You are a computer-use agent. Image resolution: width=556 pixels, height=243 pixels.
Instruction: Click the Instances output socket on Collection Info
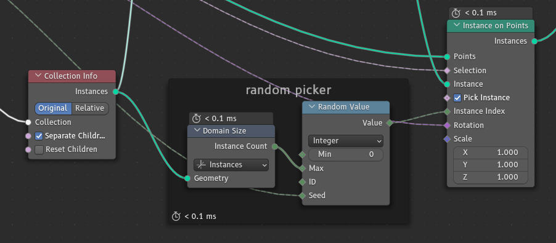(116, 92)
